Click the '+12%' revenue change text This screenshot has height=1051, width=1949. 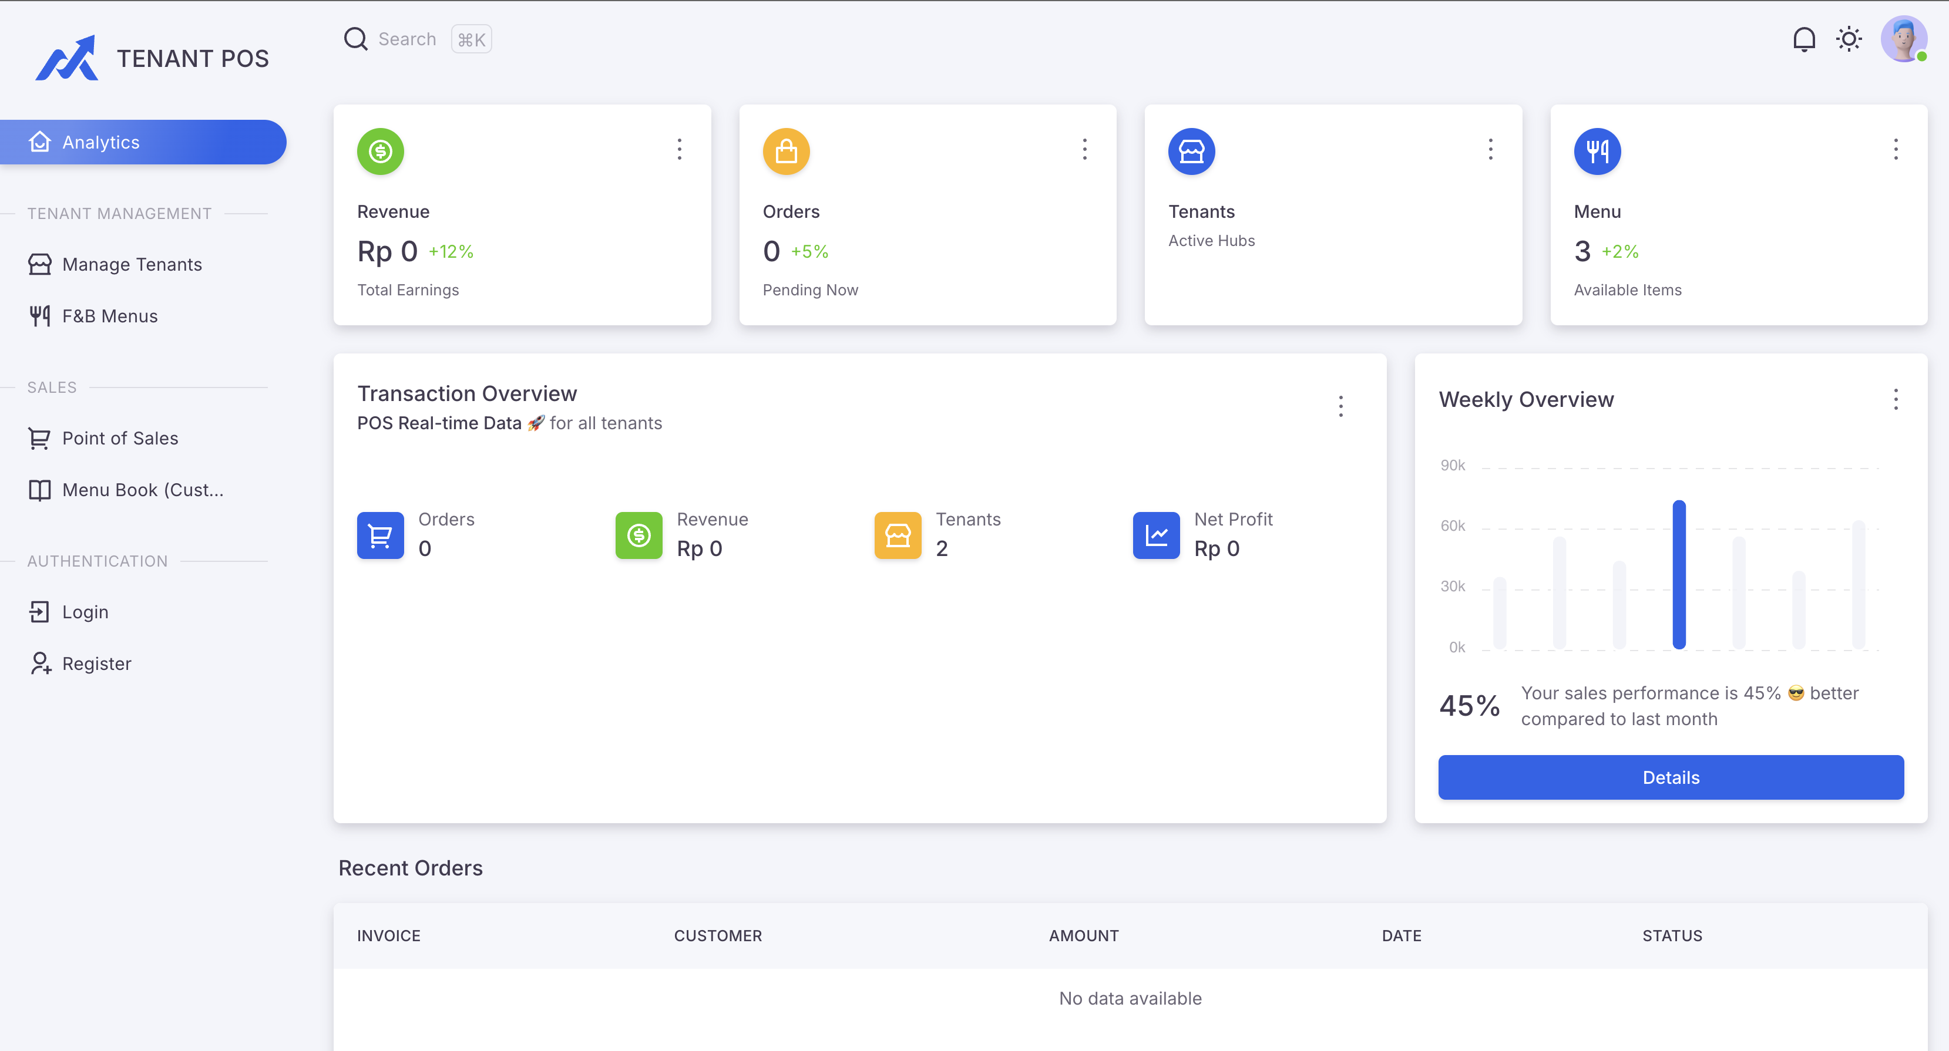point(451,252)
